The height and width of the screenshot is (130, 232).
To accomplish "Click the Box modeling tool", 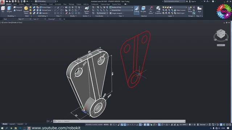I will click(x=3, y=9).
